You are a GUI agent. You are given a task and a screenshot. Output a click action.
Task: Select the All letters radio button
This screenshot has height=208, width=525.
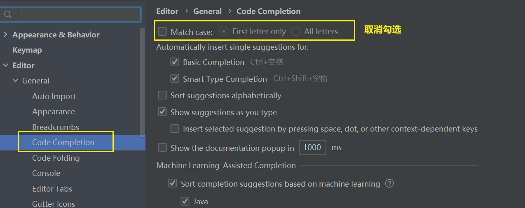[295, 32]
